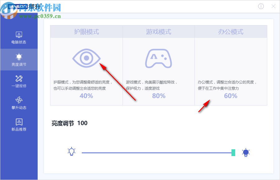This screenshot has height=180, width=280.
Task: Click the fan icon beside 攀升动态
Action: point(19,100)
